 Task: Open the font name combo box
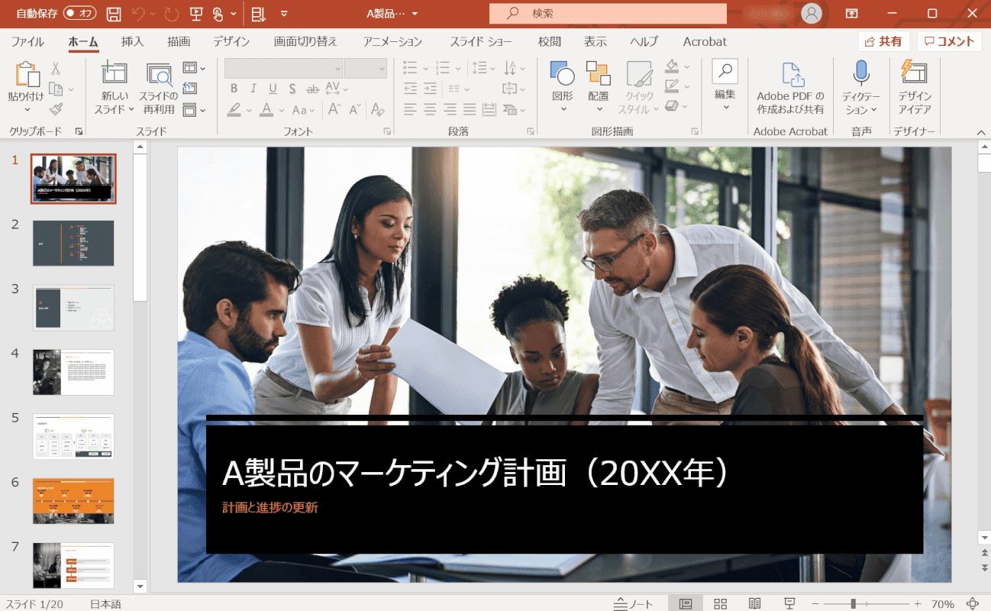point(284,68)
